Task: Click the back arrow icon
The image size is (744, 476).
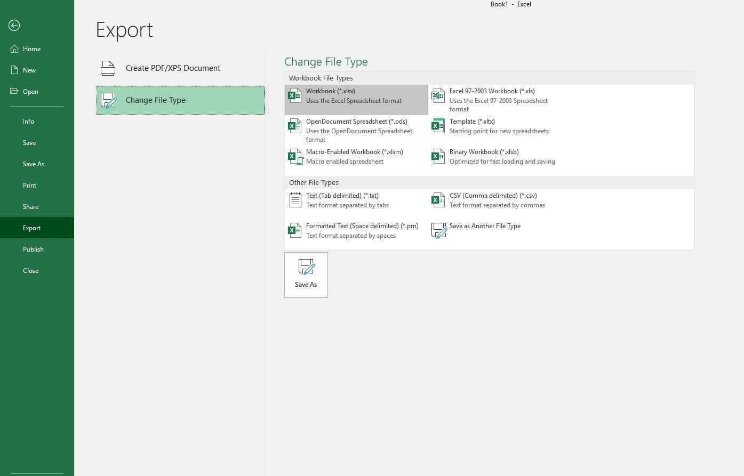Action: (x=14, y=26)
